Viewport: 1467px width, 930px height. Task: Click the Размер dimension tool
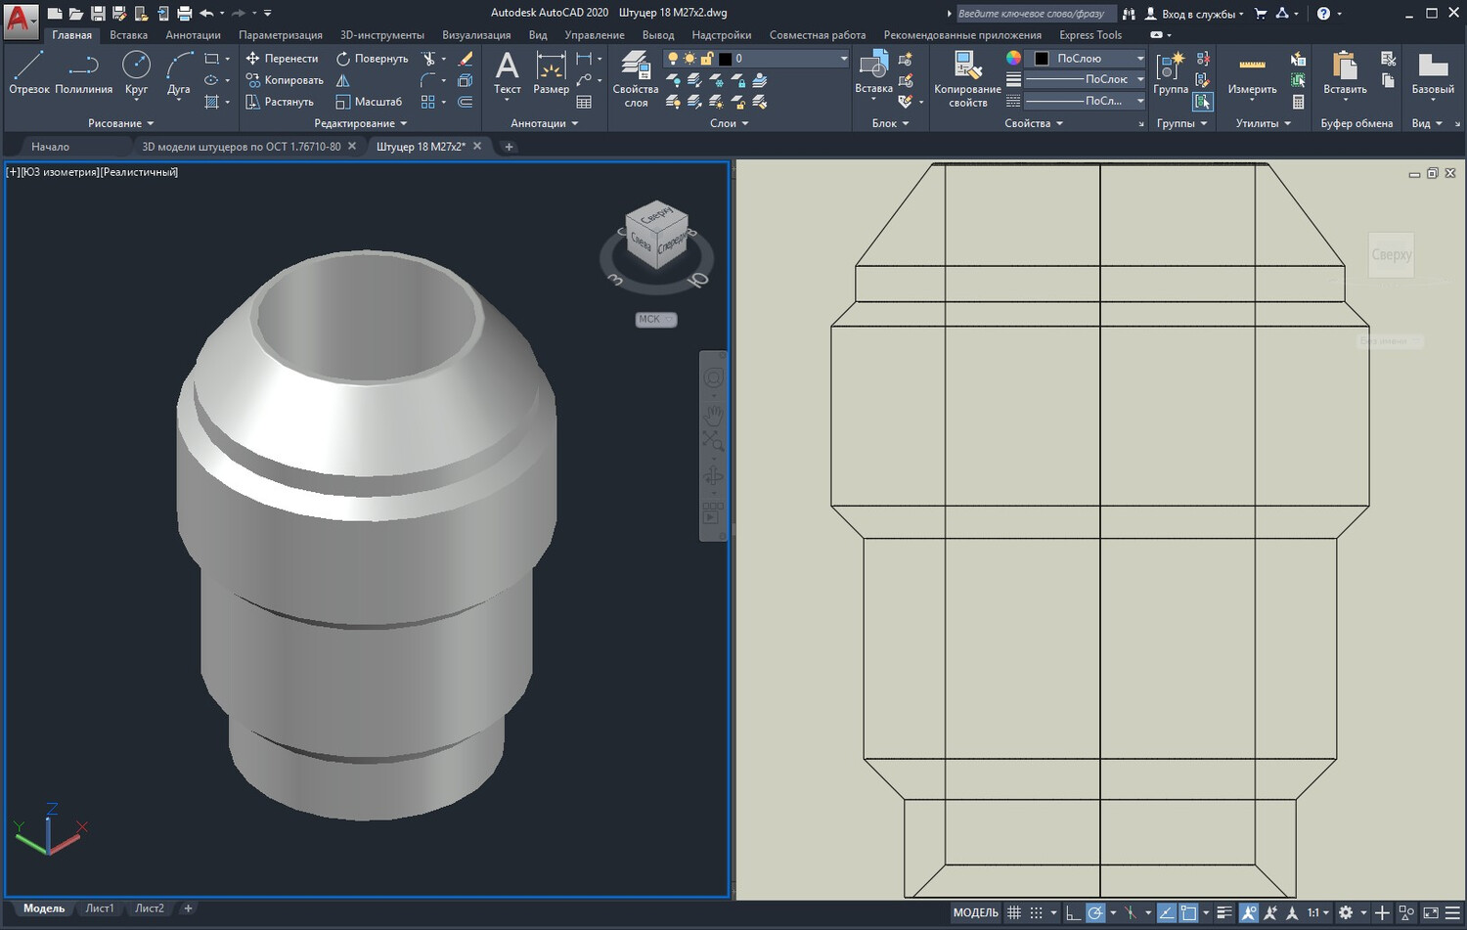pos(552,74)
